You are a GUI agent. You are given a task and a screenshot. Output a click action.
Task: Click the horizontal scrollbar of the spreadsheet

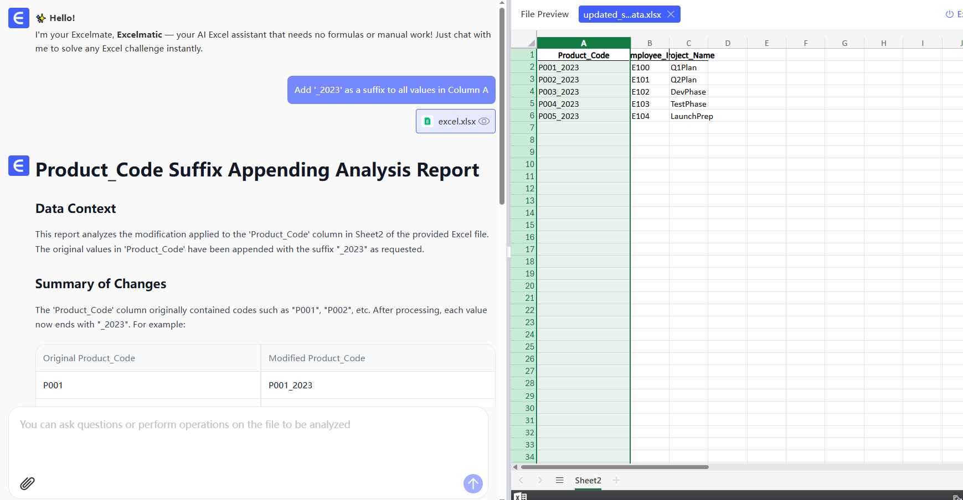click(615, 467)
